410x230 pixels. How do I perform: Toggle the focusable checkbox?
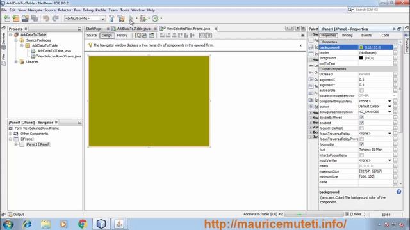361,144
